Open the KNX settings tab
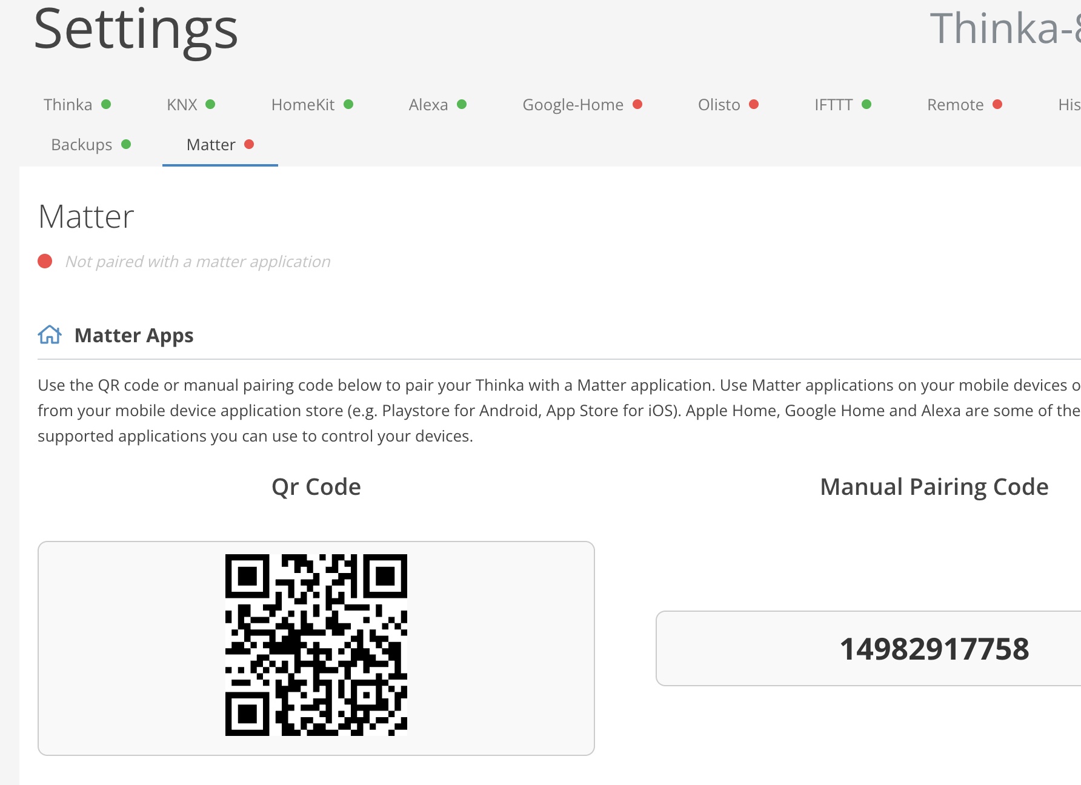This screenshot has height=785, width=1081. click(182, 105)
